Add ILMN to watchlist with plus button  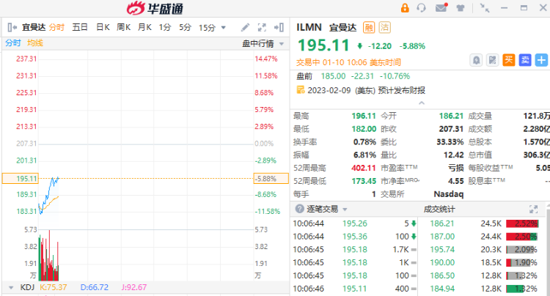(541, 60)
